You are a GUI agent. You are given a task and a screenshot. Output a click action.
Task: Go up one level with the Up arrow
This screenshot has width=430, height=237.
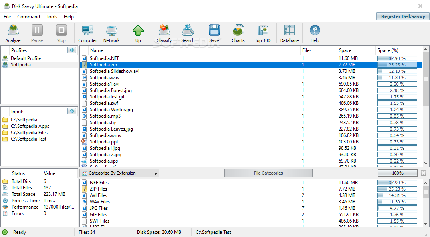[138, 30]
